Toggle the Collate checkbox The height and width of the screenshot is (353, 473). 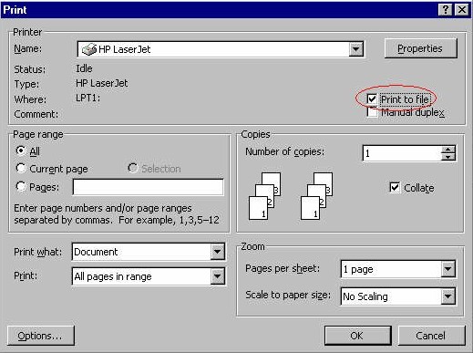point(395,187)
